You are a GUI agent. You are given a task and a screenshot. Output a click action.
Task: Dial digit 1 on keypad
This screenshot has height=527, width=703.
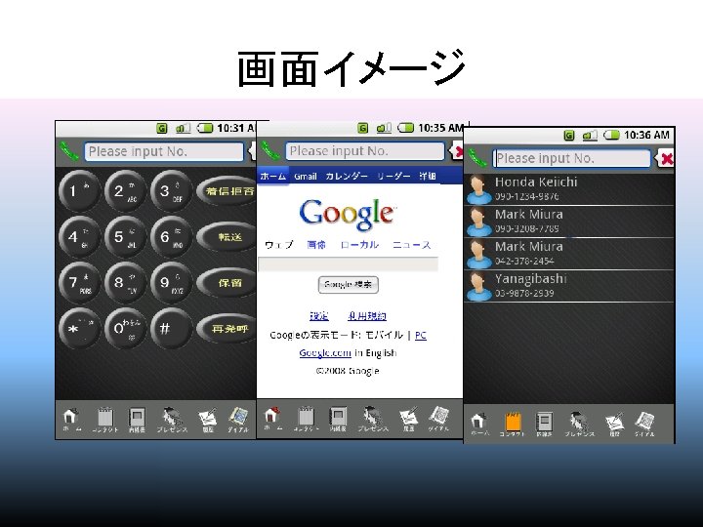coord(78,191)
